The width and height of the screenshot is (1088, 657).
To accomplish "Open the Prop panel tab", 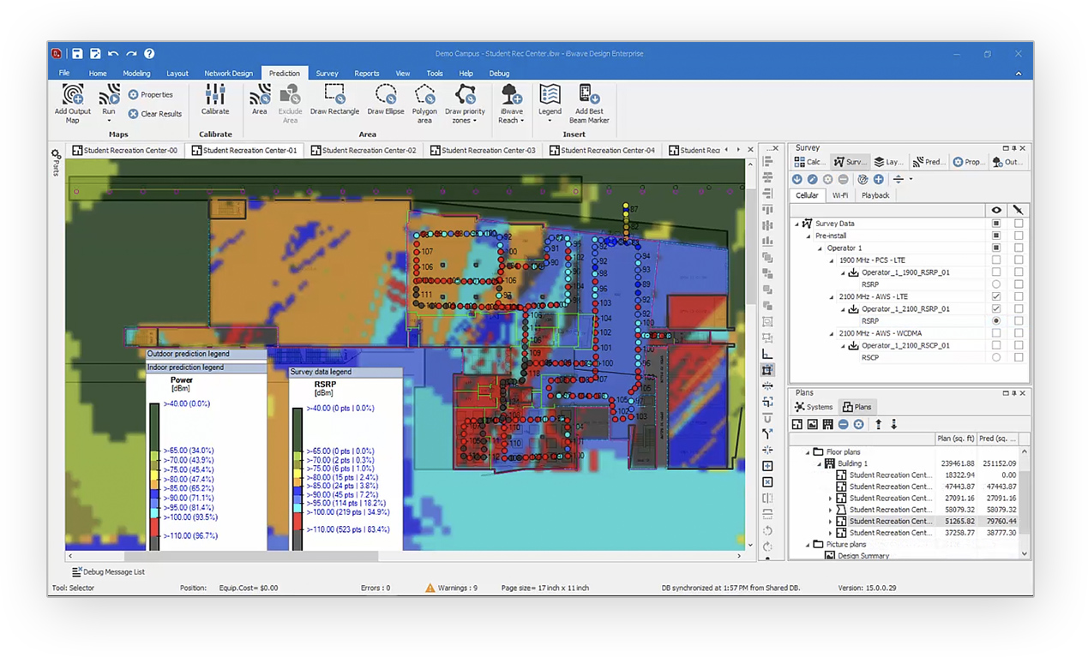I will [969, 161].
